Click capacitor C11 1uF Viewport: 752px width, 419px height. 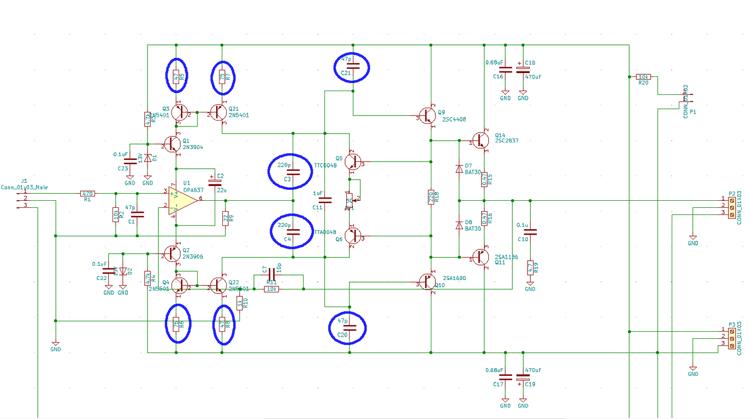[325, 200]
